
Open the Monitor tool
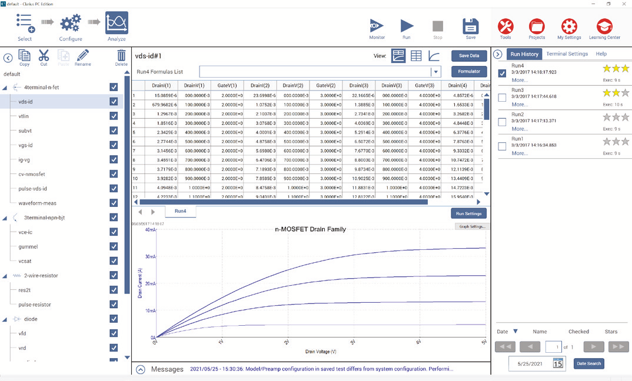tap(377, 26)
